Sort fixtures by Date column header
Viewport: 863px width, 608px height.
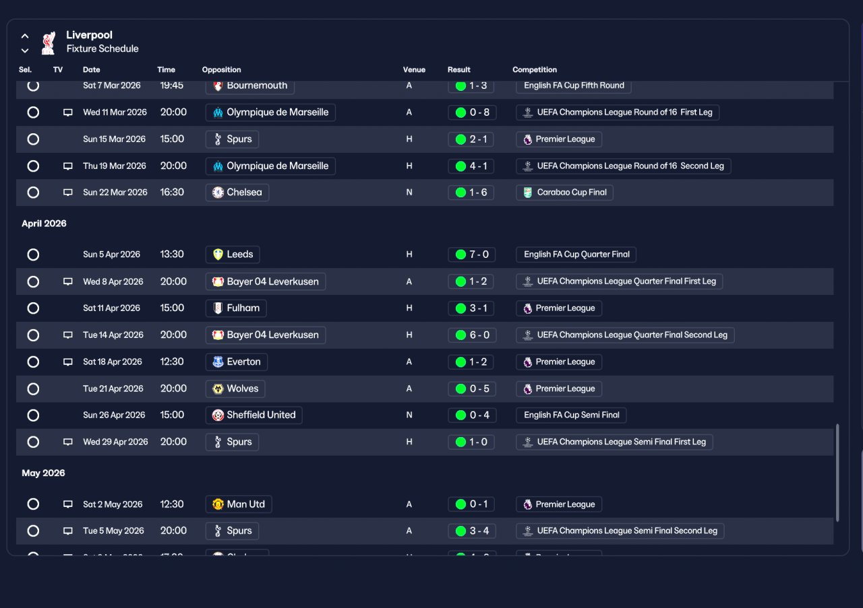tap(92, 70)
